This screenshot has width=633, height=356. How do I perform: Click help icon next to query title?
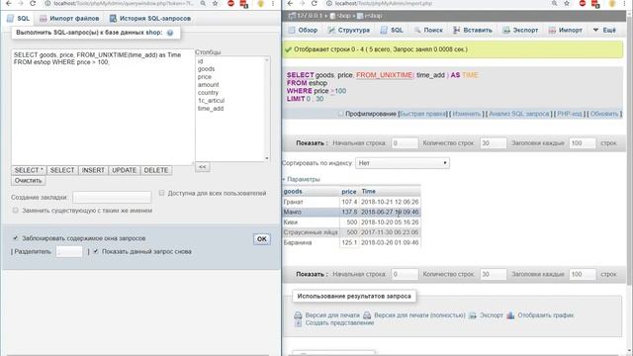(170, 33)
